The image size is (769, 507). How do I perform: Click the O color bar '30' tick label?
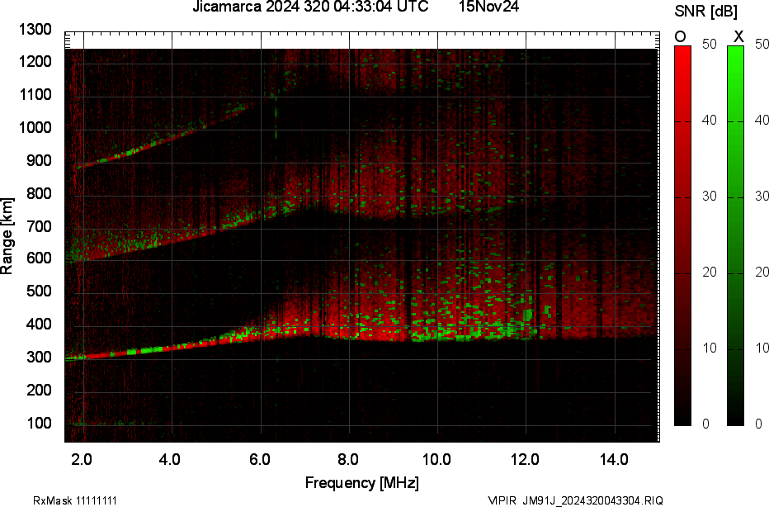coord(709,197)
